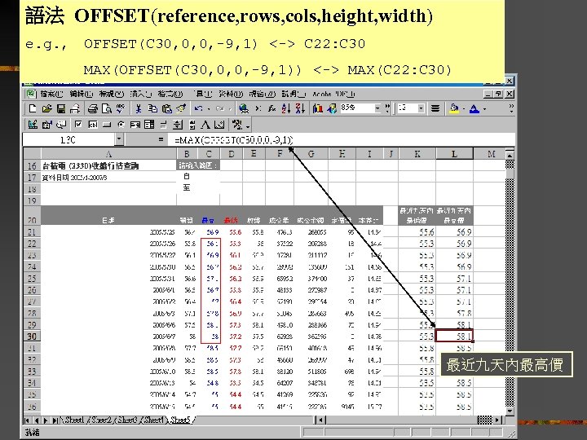This screenshot has width=587, height=440.
Task: Click the Option Button control icon
Action: 121,124
